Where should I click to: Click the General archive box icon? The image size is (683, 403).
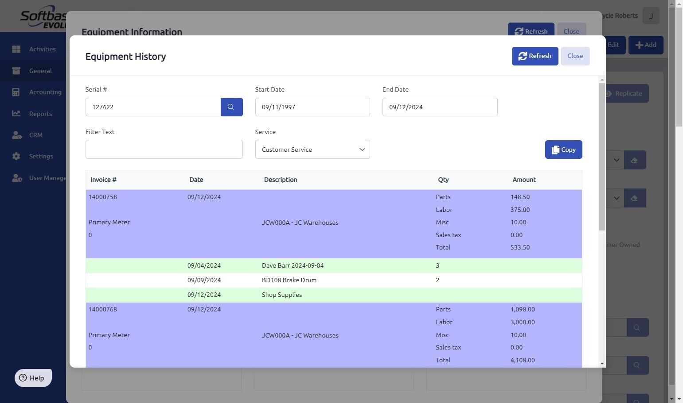pos(16,71)
